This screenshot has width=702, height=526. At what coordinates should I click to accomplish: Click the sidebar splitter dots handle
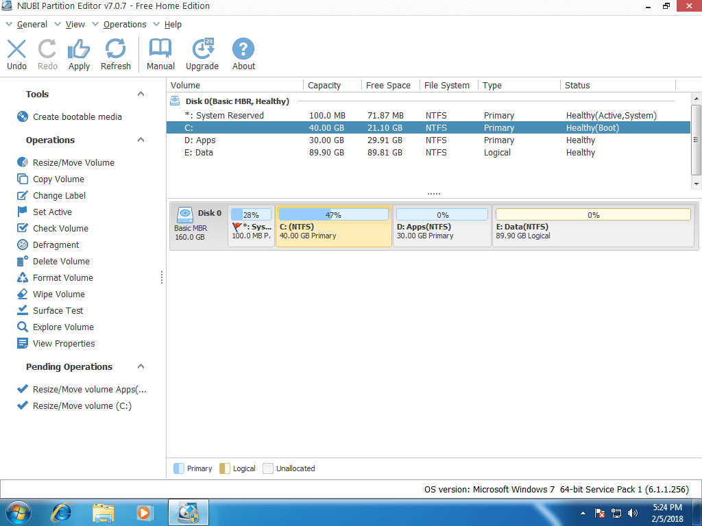coord(162,277)
